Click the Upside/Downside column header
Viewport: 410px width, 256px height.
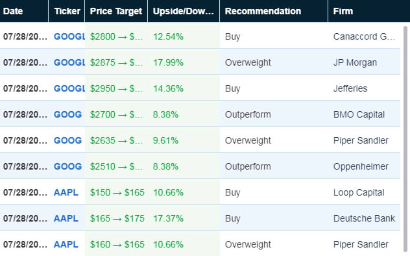pyautogui.click(x=184, y=11)
